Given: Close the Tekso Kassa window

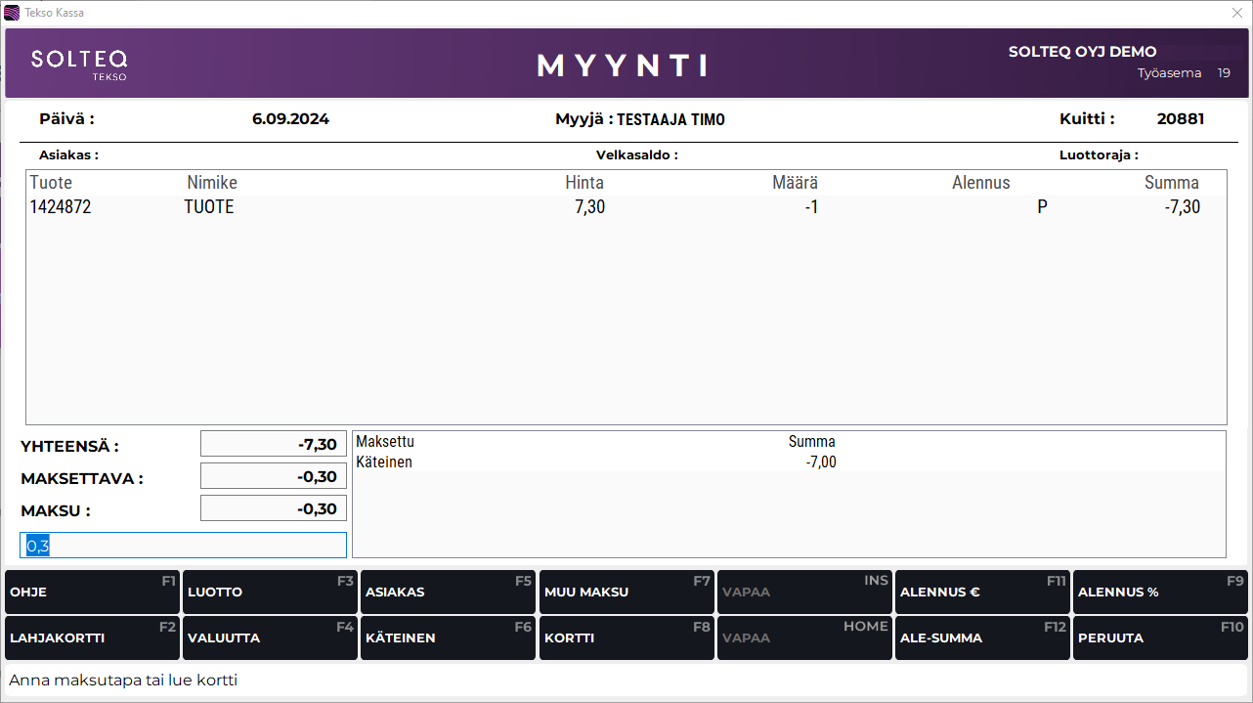Looking at the screenshot, I should (x=1236, y=13).
